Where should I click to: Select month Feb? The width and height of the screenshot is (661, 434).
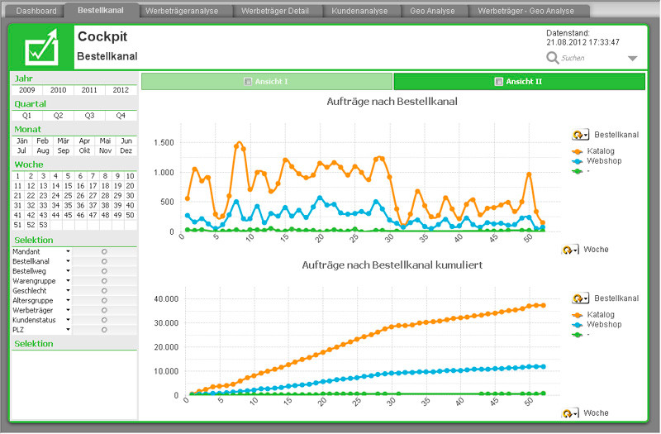point(43,141)
